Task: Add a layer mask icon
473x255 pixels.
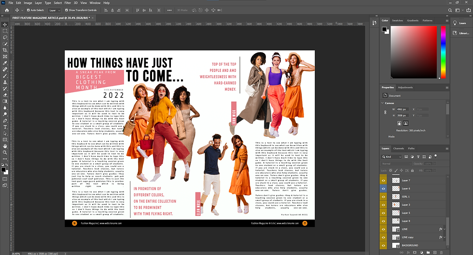Action: click(x=415, y=253)
